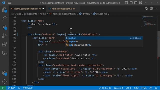Select ngFor autocomplete suggestion
Screen dimensions: 160x90
(x=104, y=38)
